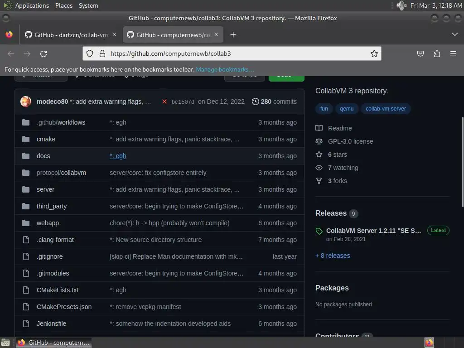
Task: Click the folder icon for the docs row
Action: coord(26,156)
